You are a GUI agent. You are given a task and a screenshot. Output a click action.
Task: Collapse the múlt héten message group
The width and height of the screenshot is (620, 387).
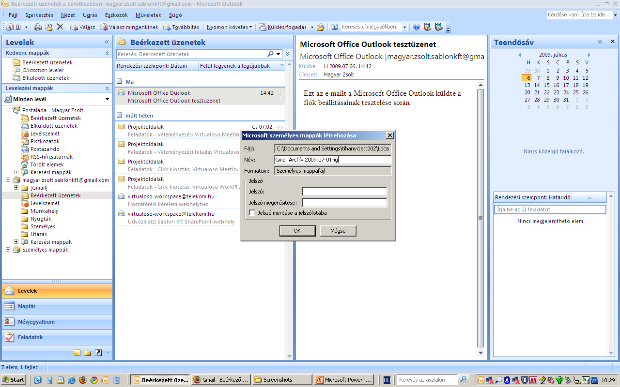120,116
